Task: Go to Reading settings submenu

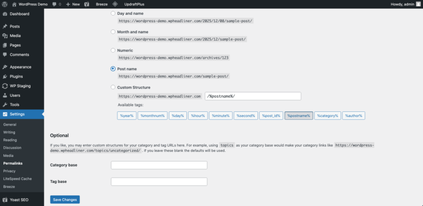Action: (10, 140)
